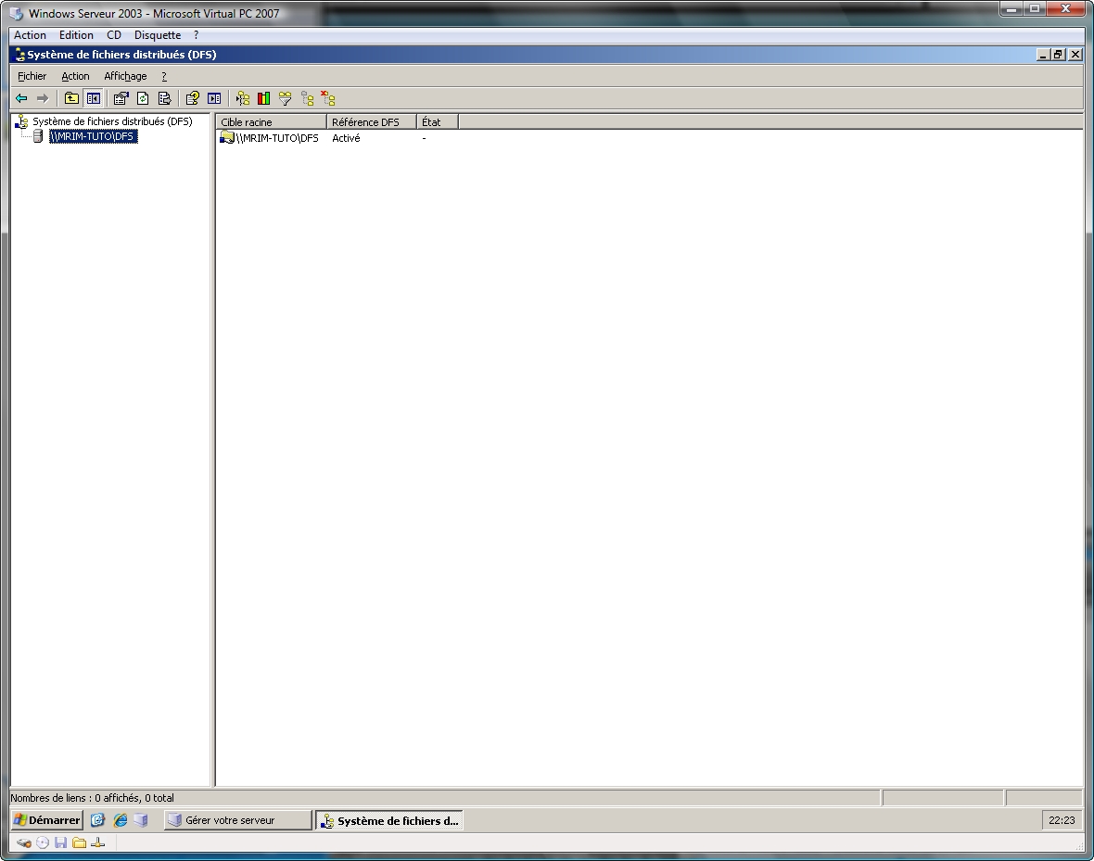
Task: Select \\MRIM-TUTO\DFS in the tree
Action: tap(94, 137)
